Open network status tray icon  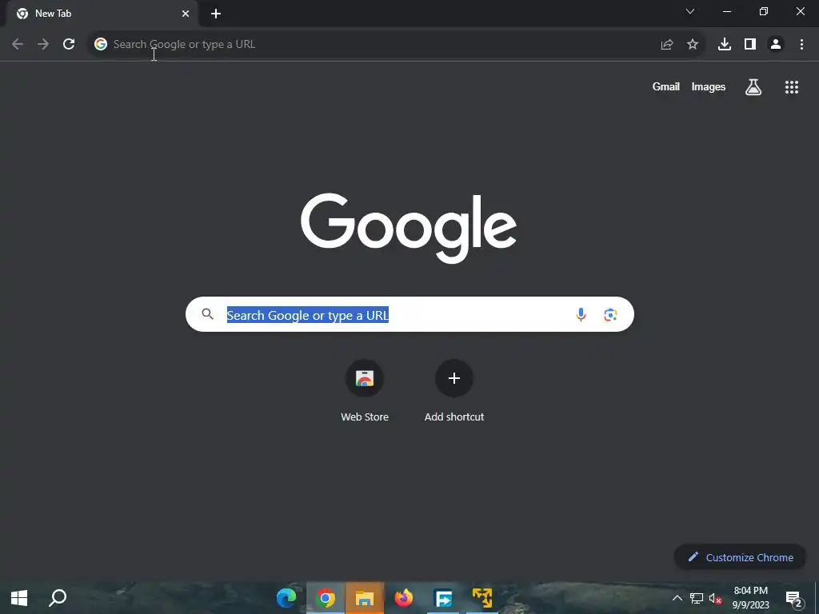(x=697, y=598)
